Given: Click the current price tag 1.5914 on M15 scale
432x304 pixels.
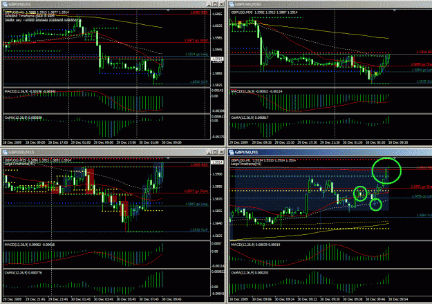Looking at the screenshot, I should click(x=217, y=162).
